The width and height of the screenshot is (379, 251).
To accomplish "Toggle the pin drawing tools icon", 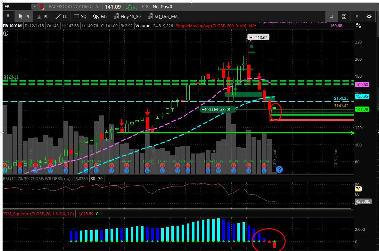I will (x=8, y=16).
